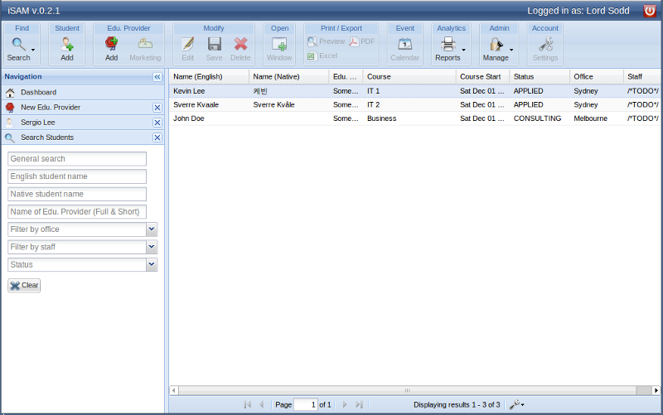Open the Marketing tool

click(x=145, y=50)
